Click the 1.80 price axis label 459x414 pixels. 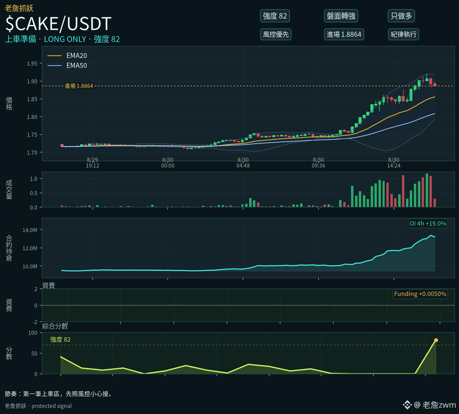[x=32, y=117]
